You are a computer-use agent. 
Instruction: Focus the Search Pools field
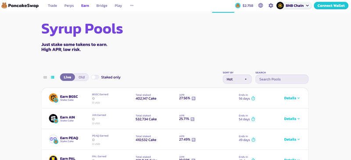tap(282, 79)
